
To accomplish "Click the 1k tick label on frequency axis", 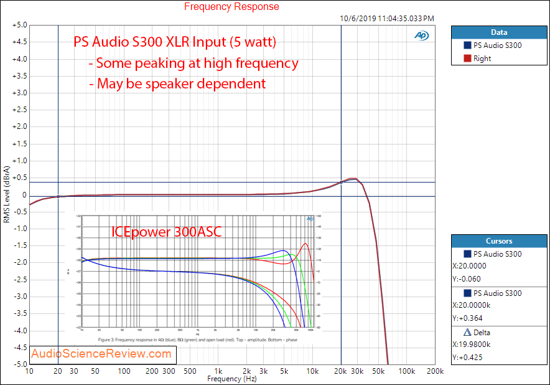I will click(x=218, y=371).
